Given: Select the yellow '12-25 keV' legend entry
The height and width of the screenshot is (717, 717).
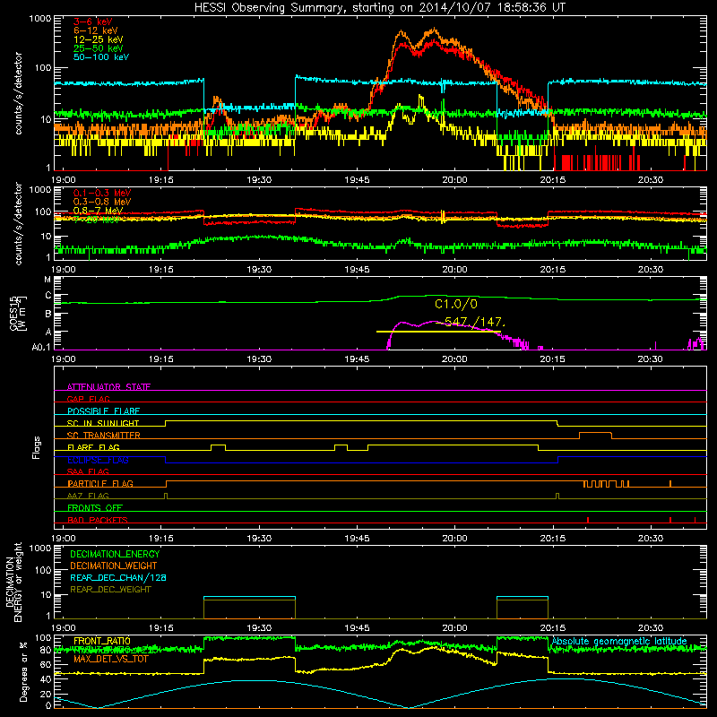Looking at the screenshot, I should 99,39.
